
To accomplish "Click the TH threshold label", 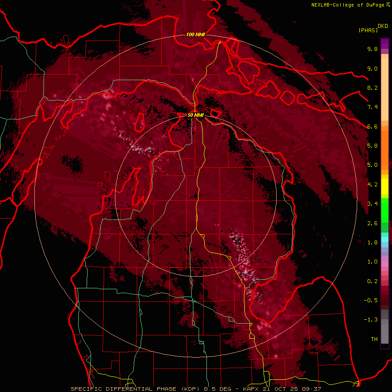I will coord(374,339).
